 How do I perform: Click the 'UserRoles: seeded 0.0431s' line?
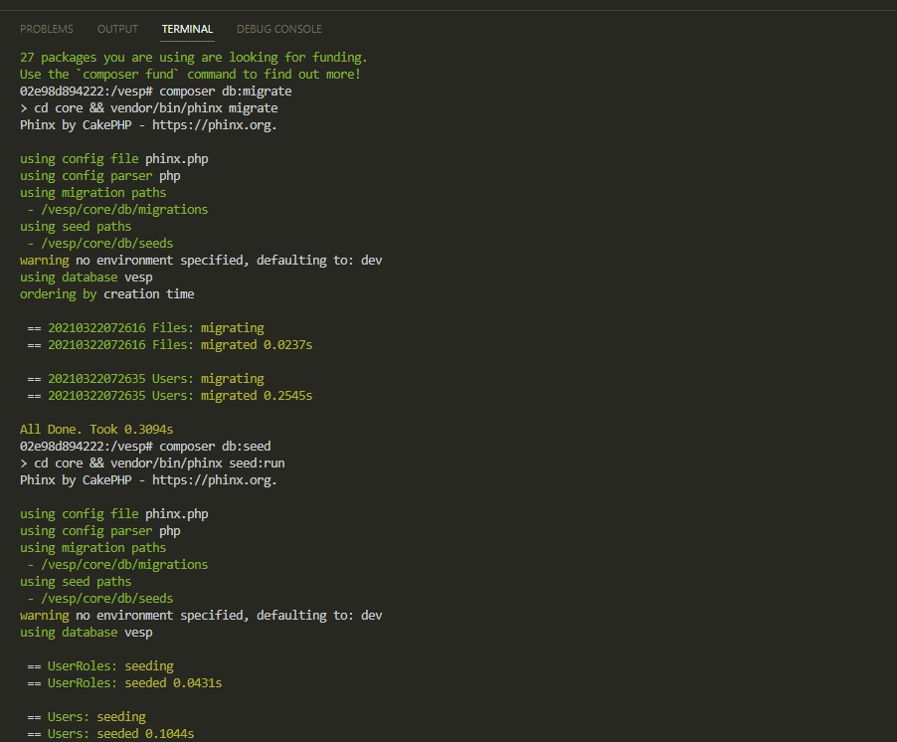124,683
